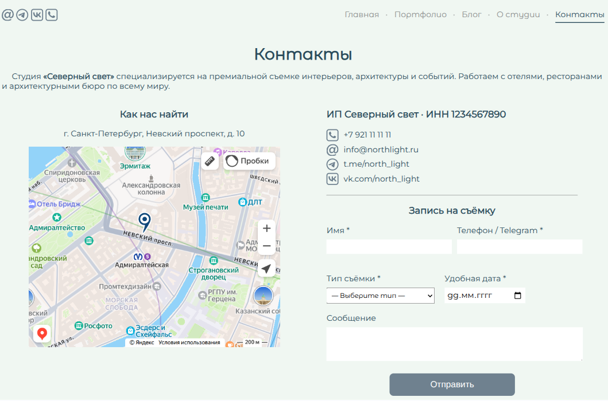Click the dark blue location marker on map

(145, 222)
